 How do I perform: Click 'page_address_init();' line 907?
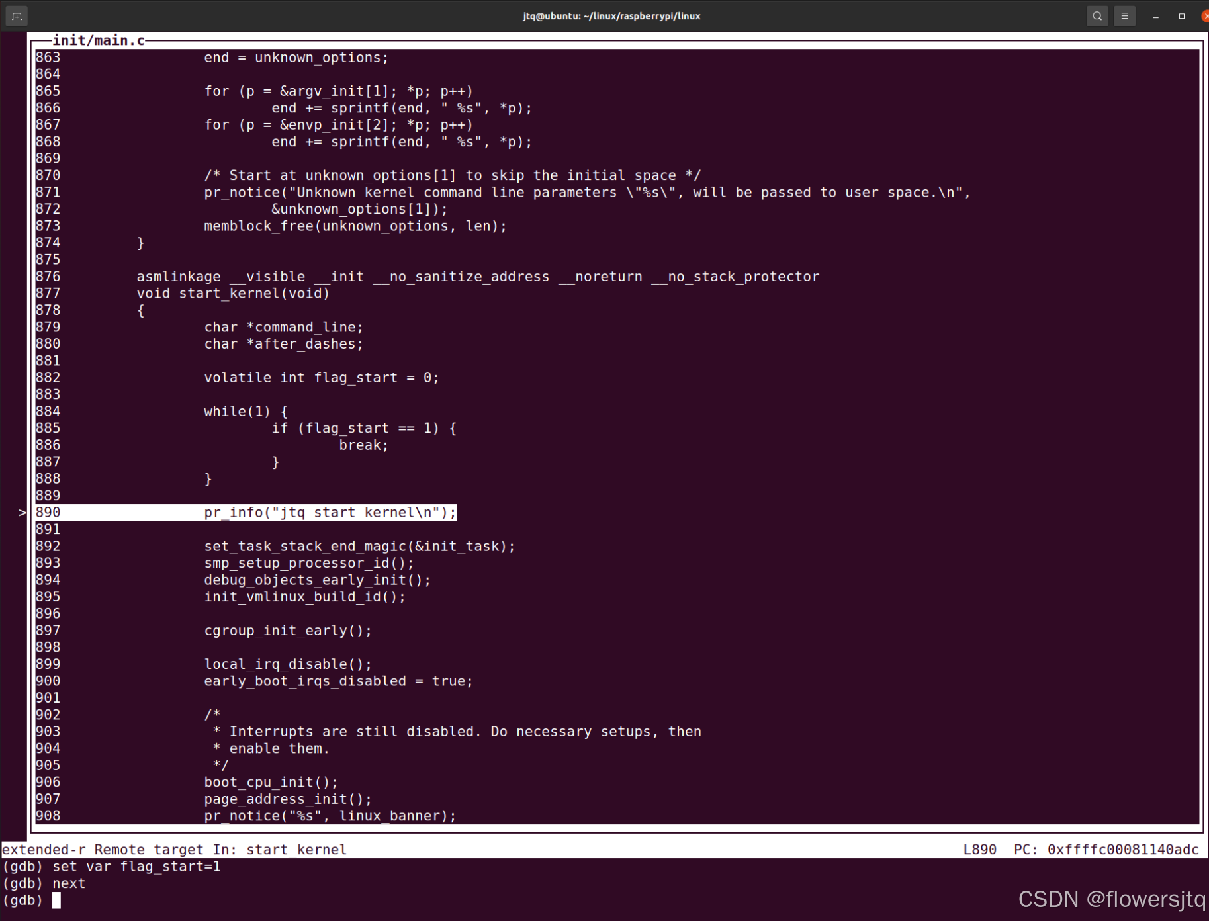(x=288, y=799)
